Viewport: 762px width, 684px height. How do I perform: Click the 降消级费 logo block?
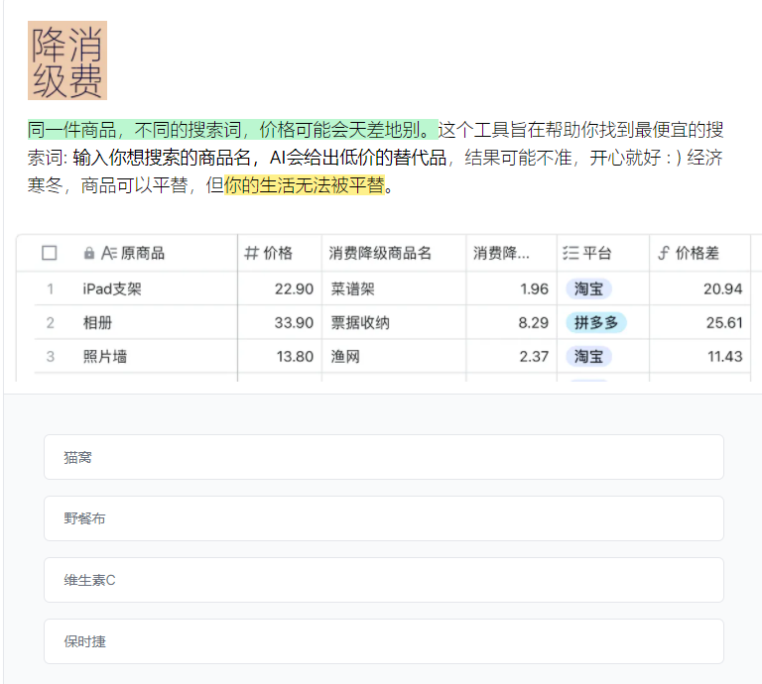[67, 61]
